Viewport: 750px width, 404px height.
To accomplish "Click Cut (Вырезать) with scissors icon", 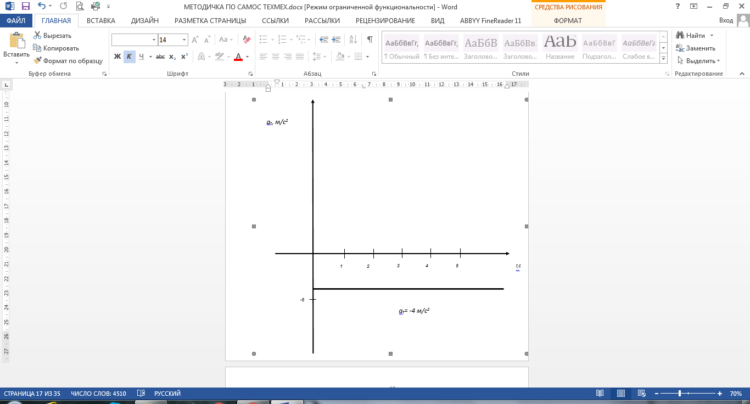I will [x=53, y=35].
